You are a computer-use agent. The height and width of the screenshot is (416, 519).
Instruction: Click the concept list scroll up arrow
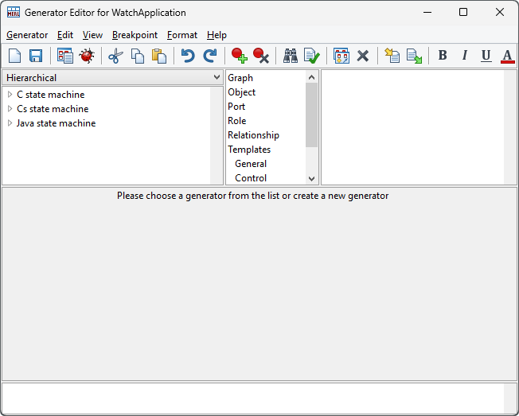311,77
